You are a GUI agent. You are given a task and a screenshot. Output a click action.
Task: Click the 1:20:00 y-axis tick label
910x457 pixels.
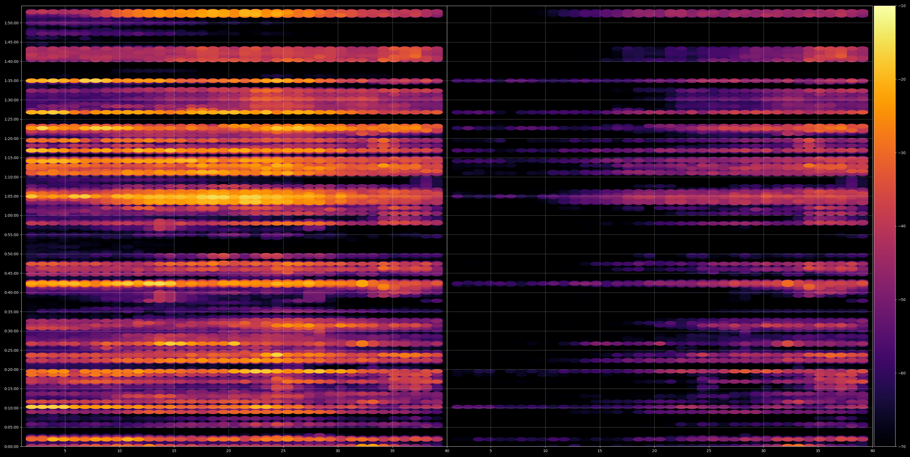[x=11, y=138]
